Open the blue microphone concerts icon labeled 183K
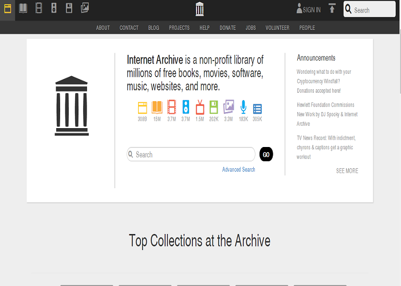The height and width of the screenshot is (286, 401). 243,107
